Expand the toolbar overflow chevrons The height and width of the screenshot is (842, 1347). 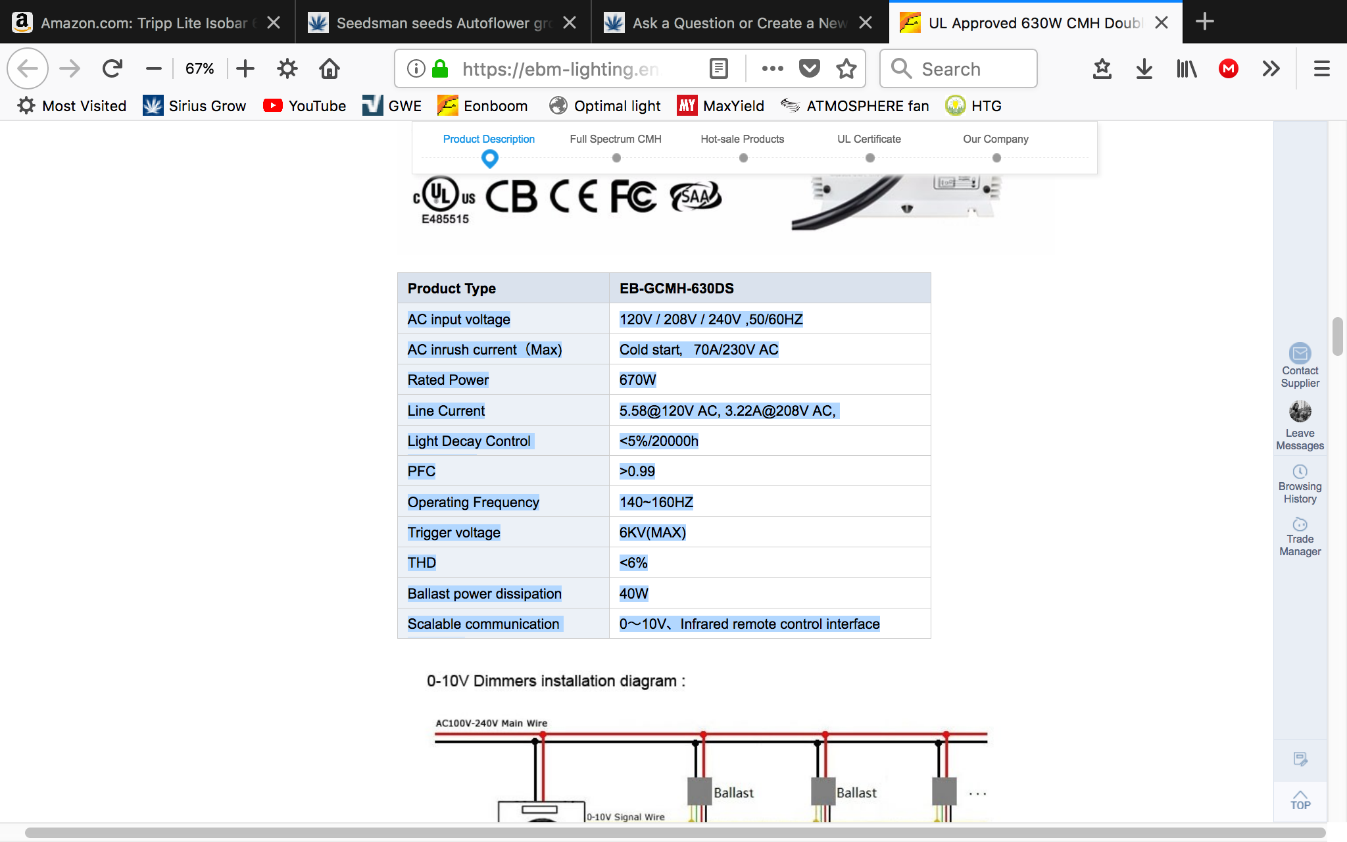1271,68
